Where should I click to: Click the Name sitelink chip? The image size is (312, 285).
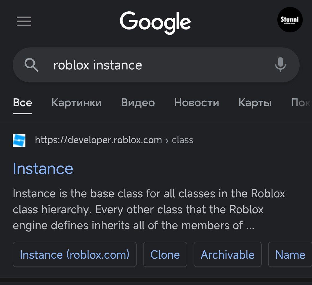[290, 254]
